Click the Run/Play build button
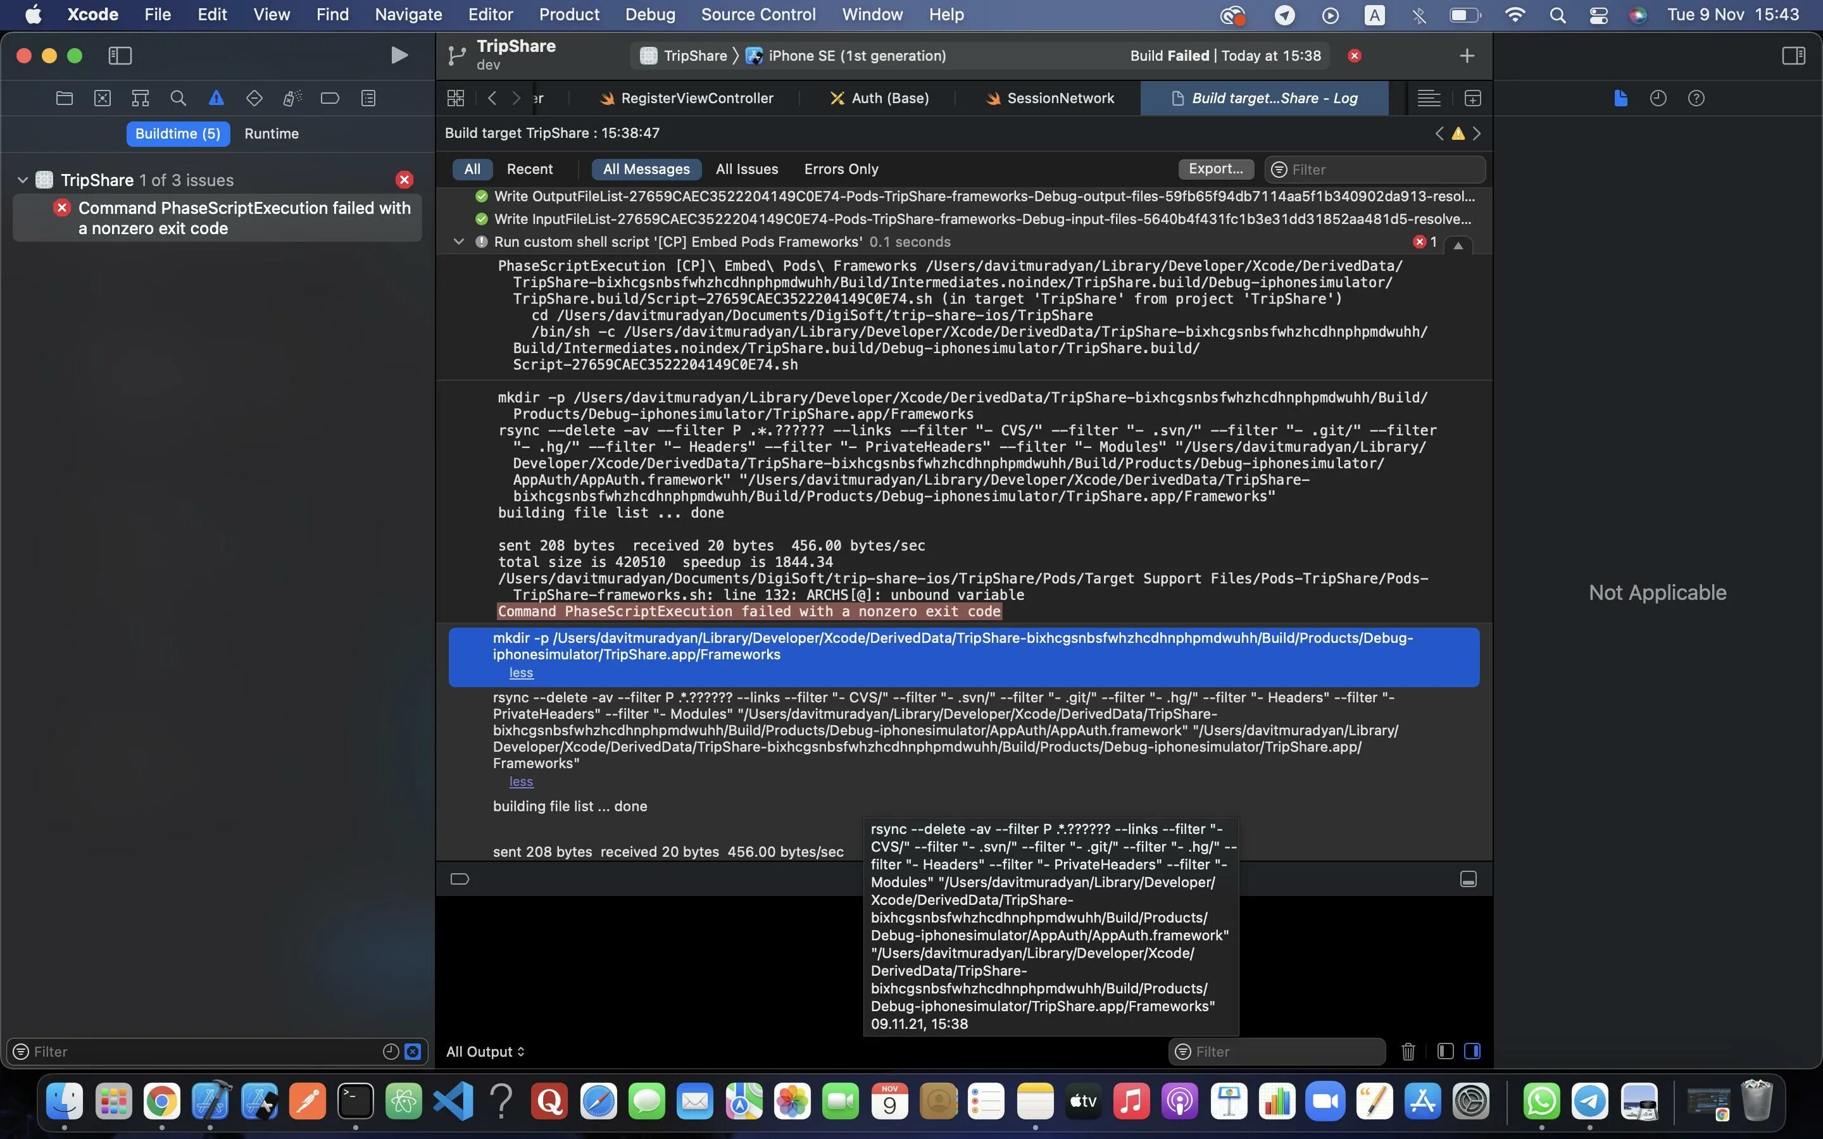The image size is (1823, 1139). tap(399, 54)
